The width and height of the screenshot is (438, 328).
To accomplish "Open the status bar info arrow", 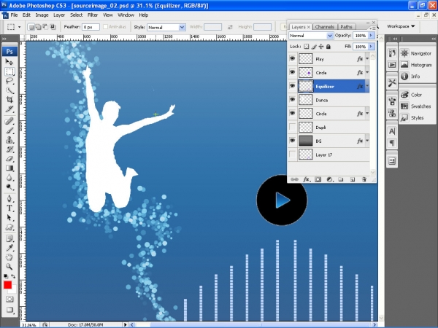I will pyautogui.click(x=125, y=324).
